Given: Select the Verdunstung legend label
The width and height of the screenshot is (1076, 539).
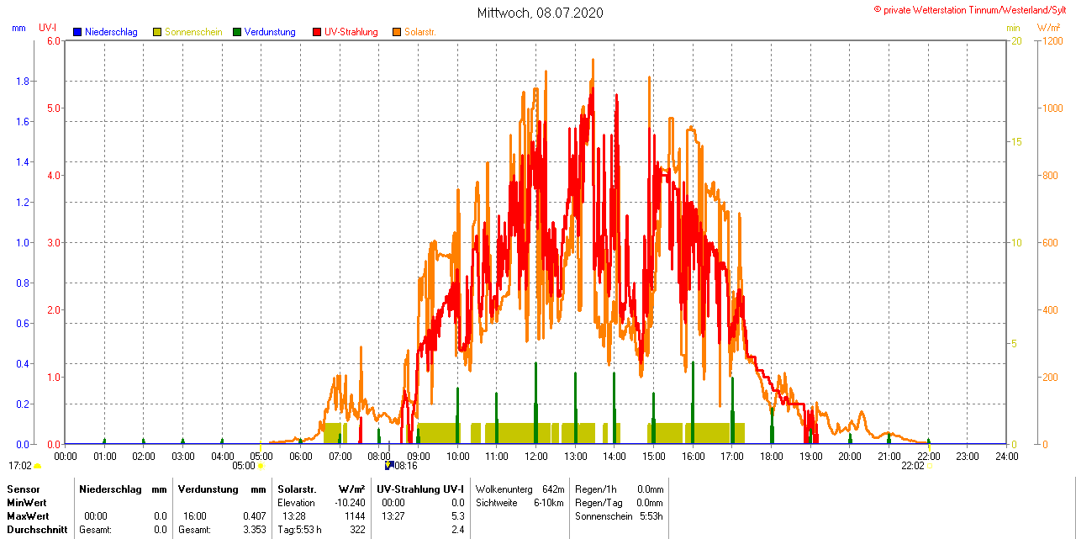Looking at the screenshot, I should click(270, 32).
